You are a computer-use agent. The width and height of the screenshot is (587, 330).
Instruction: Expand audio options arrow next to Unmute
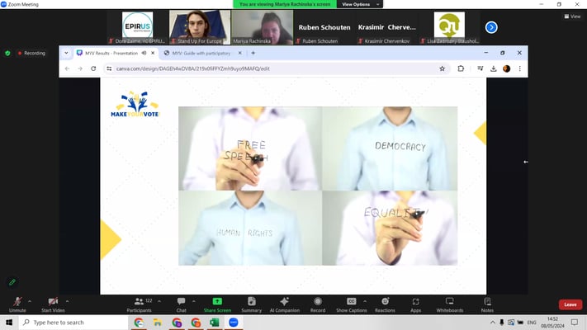(x=30, y=301)
